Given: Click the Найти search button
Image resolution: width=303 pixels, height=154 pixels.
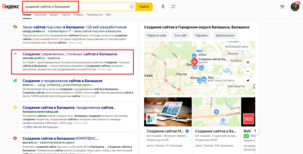Looking at the screenshot, I should [x=144, y=7].
